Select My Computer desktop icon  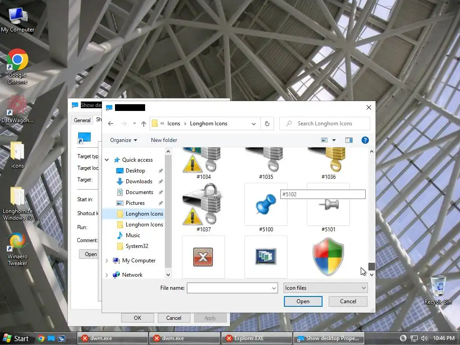tap(18, 20)
